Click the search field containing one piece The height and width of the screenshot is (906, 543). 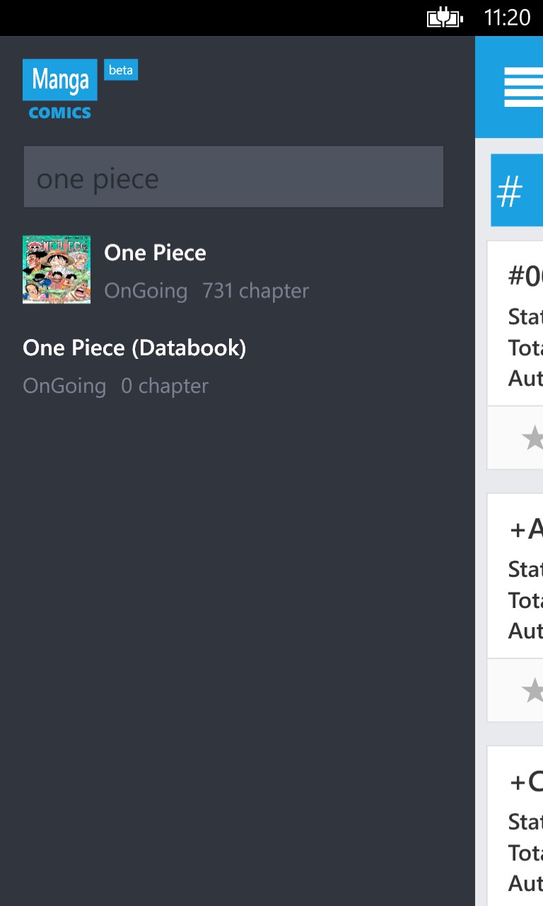tap(233, 178)
